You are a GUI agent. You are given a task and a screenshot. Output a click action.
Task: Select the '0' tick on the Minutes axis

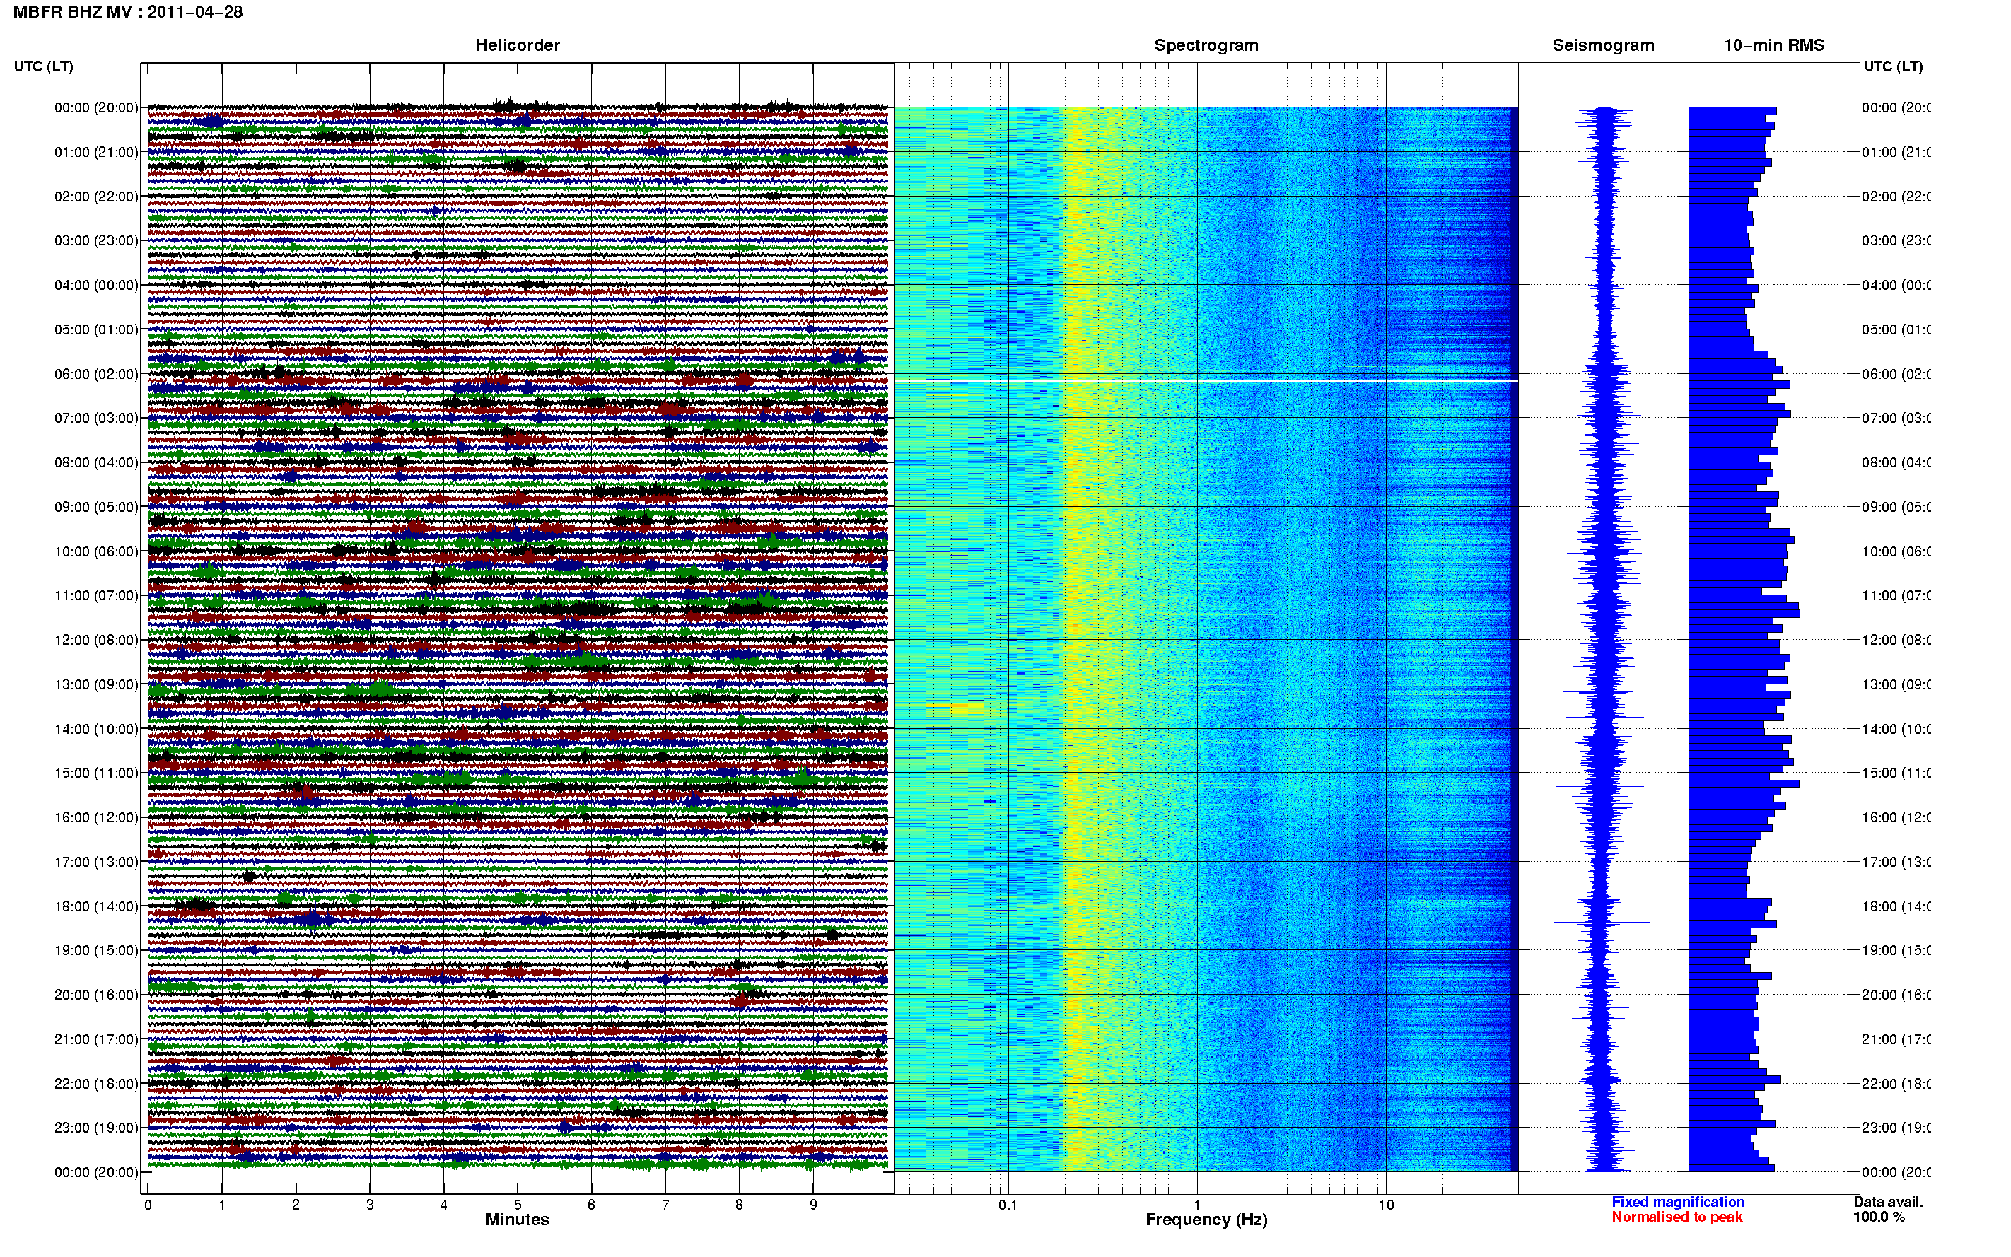tap(148, 1205)
